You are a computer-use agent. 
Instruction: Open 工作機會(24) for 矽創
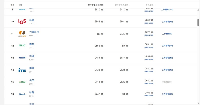pyautogui.click(x=167, y=94)
